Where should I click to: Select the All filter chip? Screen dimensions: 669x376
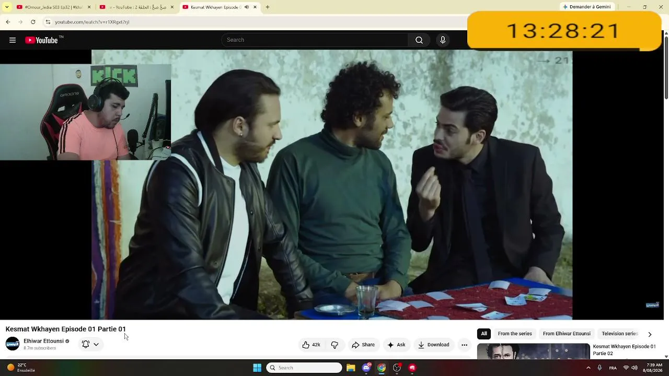pos(484,334)
